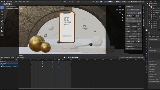The image size is (160, 90).
Task: Click the Depth of field eyedropper icon
Action: point(139,29)
